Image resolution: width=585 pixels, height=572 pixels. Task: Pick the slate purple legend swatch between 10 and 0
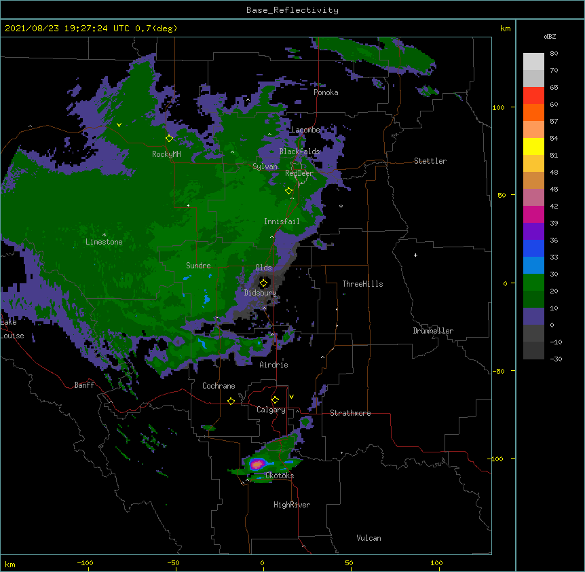pyautogui.click(x=533, y=317)
